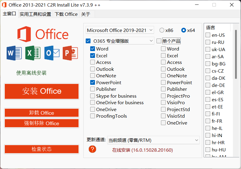Check VisioStd

[x=163, y=116]
